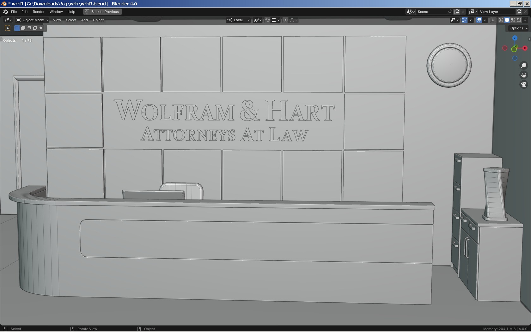Screen dimensions: 531x332
Task: Open the Render menu
Action: (x=39, y=12)
